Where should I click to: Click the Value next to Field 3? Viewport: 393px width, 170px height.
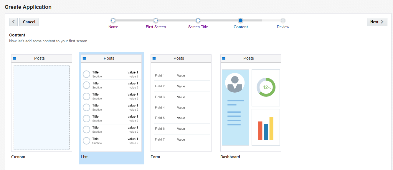pos(181,97)
